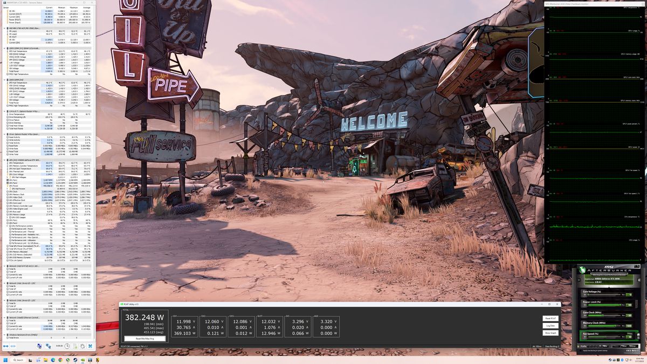Apply Afterburner settings button
Screen dimensions: 647x364
pos(615,346)
